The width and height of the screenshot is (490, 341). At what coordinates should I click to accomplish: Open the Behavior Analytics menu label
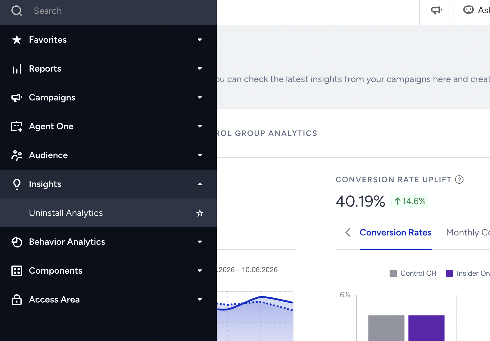67,242
